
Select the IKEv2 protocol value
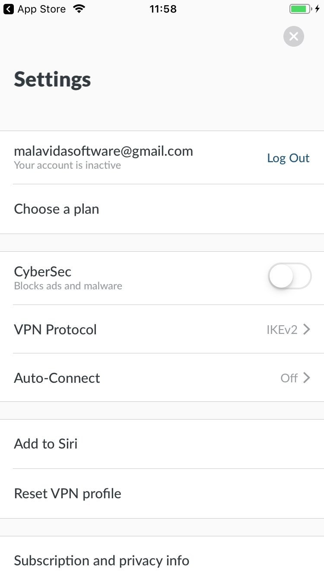[x=282, y=330]
